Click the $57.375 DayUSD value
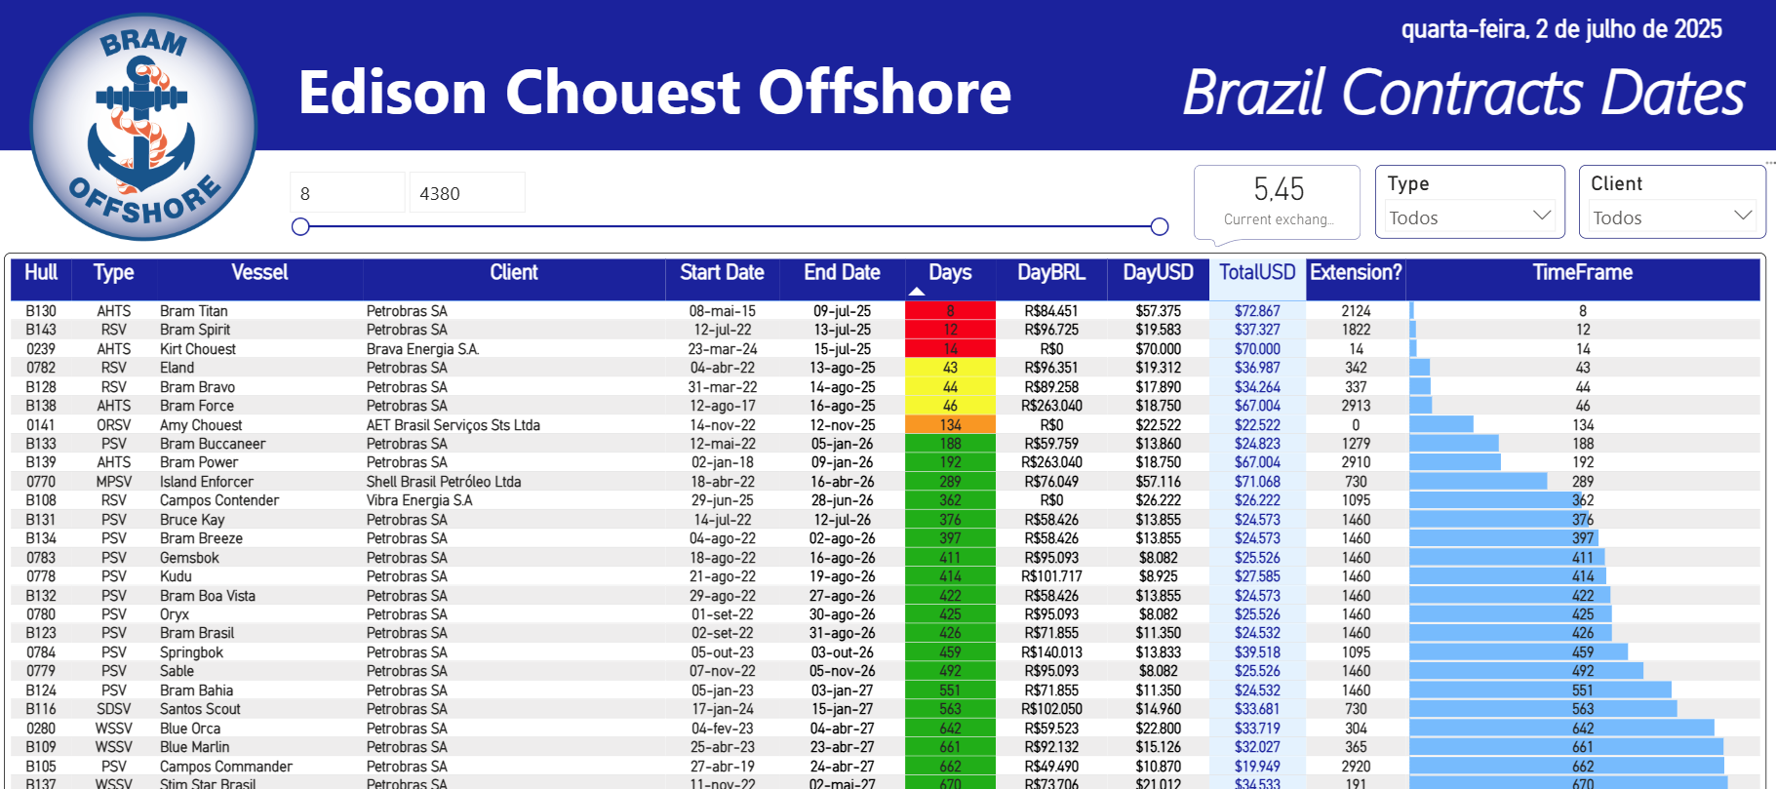Image resolution: width=1776 pixels, height=789 pixels. tap(1158, 311)
